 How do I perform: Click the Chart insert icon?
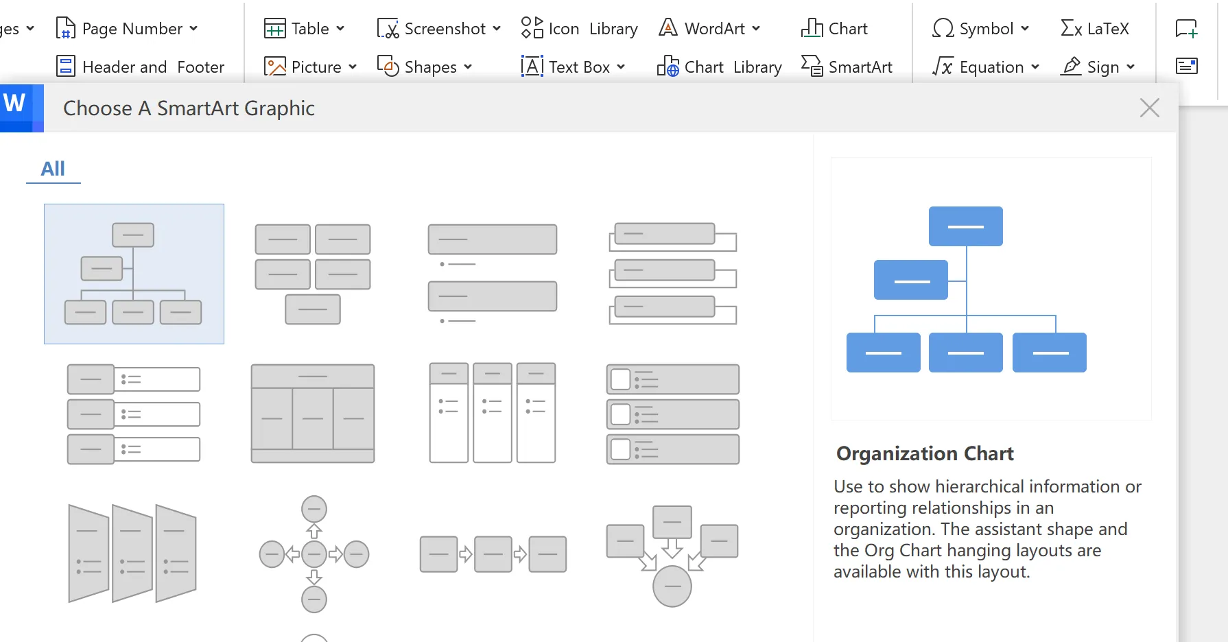pyautogui.click(x=812, y=28)
